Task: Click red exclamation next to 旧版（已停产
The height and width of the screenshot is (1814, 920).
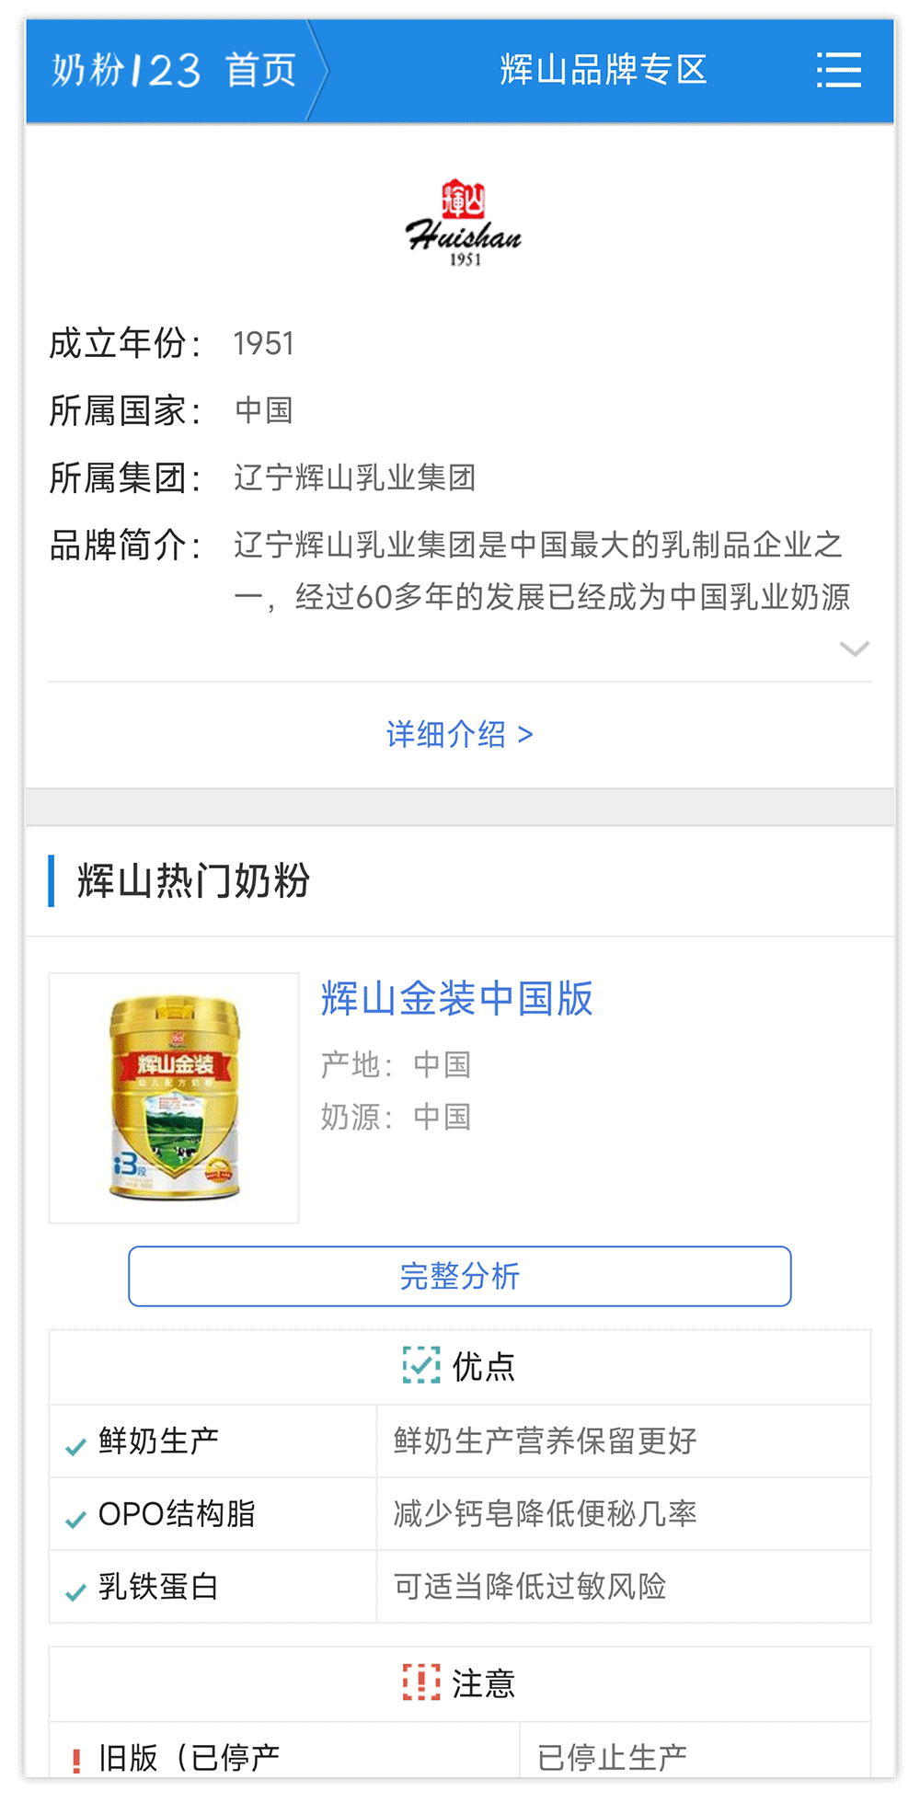Action: (x=76, y=1761)
